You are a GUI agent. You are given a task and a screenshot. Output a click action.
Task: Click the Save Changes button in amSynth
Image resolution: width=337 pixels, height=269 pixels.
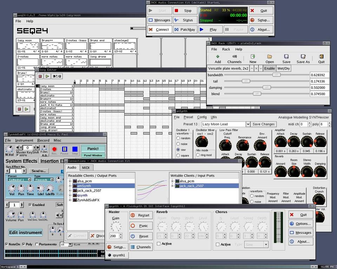click(x=264, y=124)
